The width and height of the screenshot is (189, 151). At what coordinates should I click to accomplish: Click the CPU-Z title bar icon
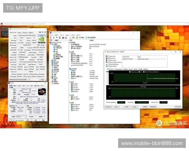tap(9, 83)
